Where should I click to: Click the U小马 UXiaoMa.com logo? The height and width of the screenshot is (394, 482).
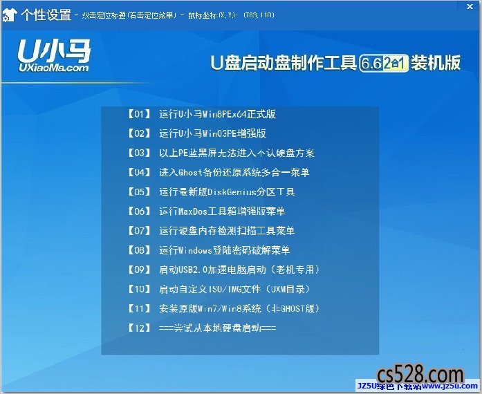coord(54,55)
